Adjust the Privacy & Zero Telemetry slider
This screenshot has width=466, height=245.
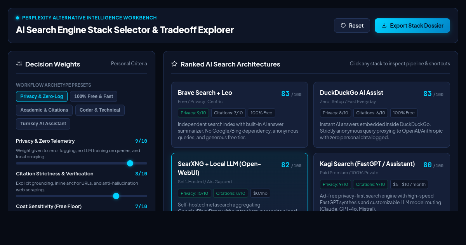click(x=82, y=163)
